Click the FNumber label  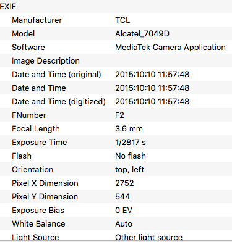pos(29,115)
